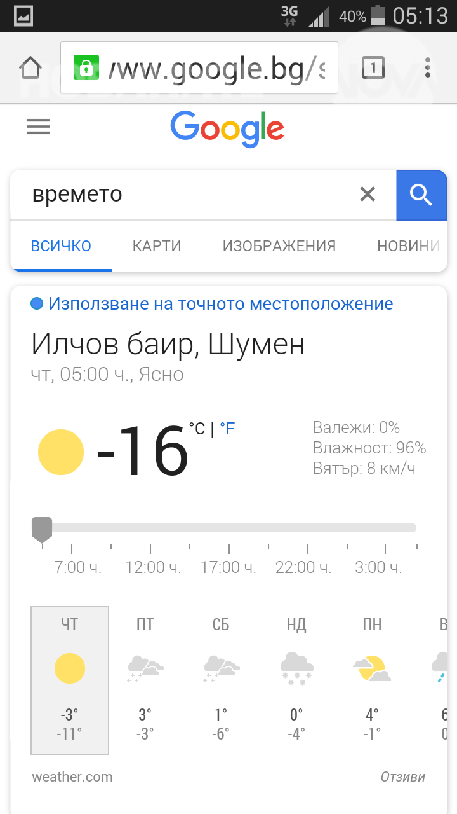Switch temperature units to °F
The height and width of the screenshot is (814, 457).
coord(227,429)
